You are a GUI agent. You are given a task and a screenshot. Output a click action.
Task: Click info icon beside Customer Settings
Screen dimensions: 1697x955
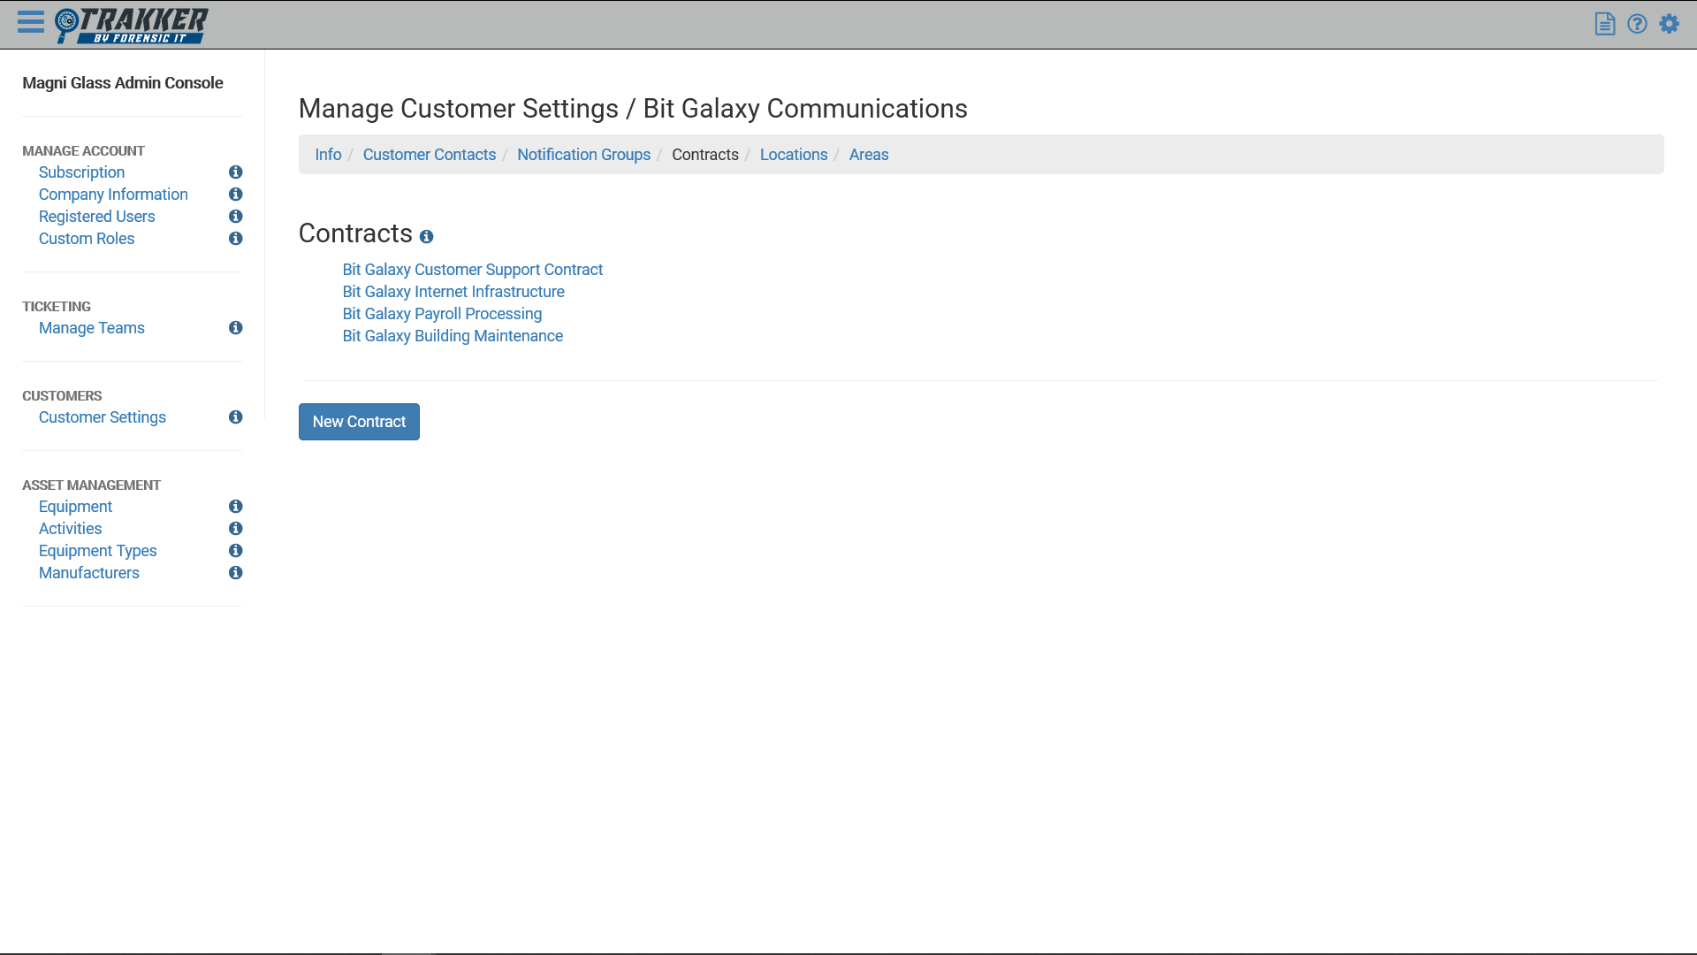tap(235, 417)
